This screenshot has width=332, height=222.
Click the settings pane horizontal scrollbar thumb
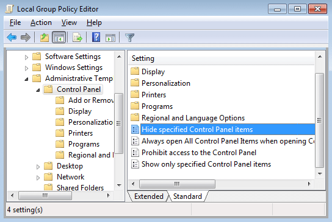point(177,184)
